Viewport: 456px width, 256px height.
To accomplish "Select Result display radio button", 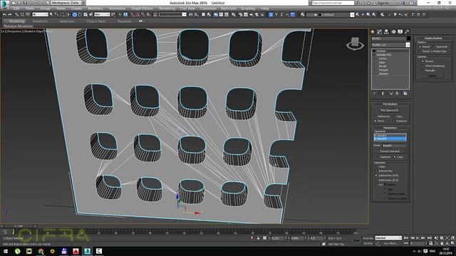I will (x=420, y=47).
